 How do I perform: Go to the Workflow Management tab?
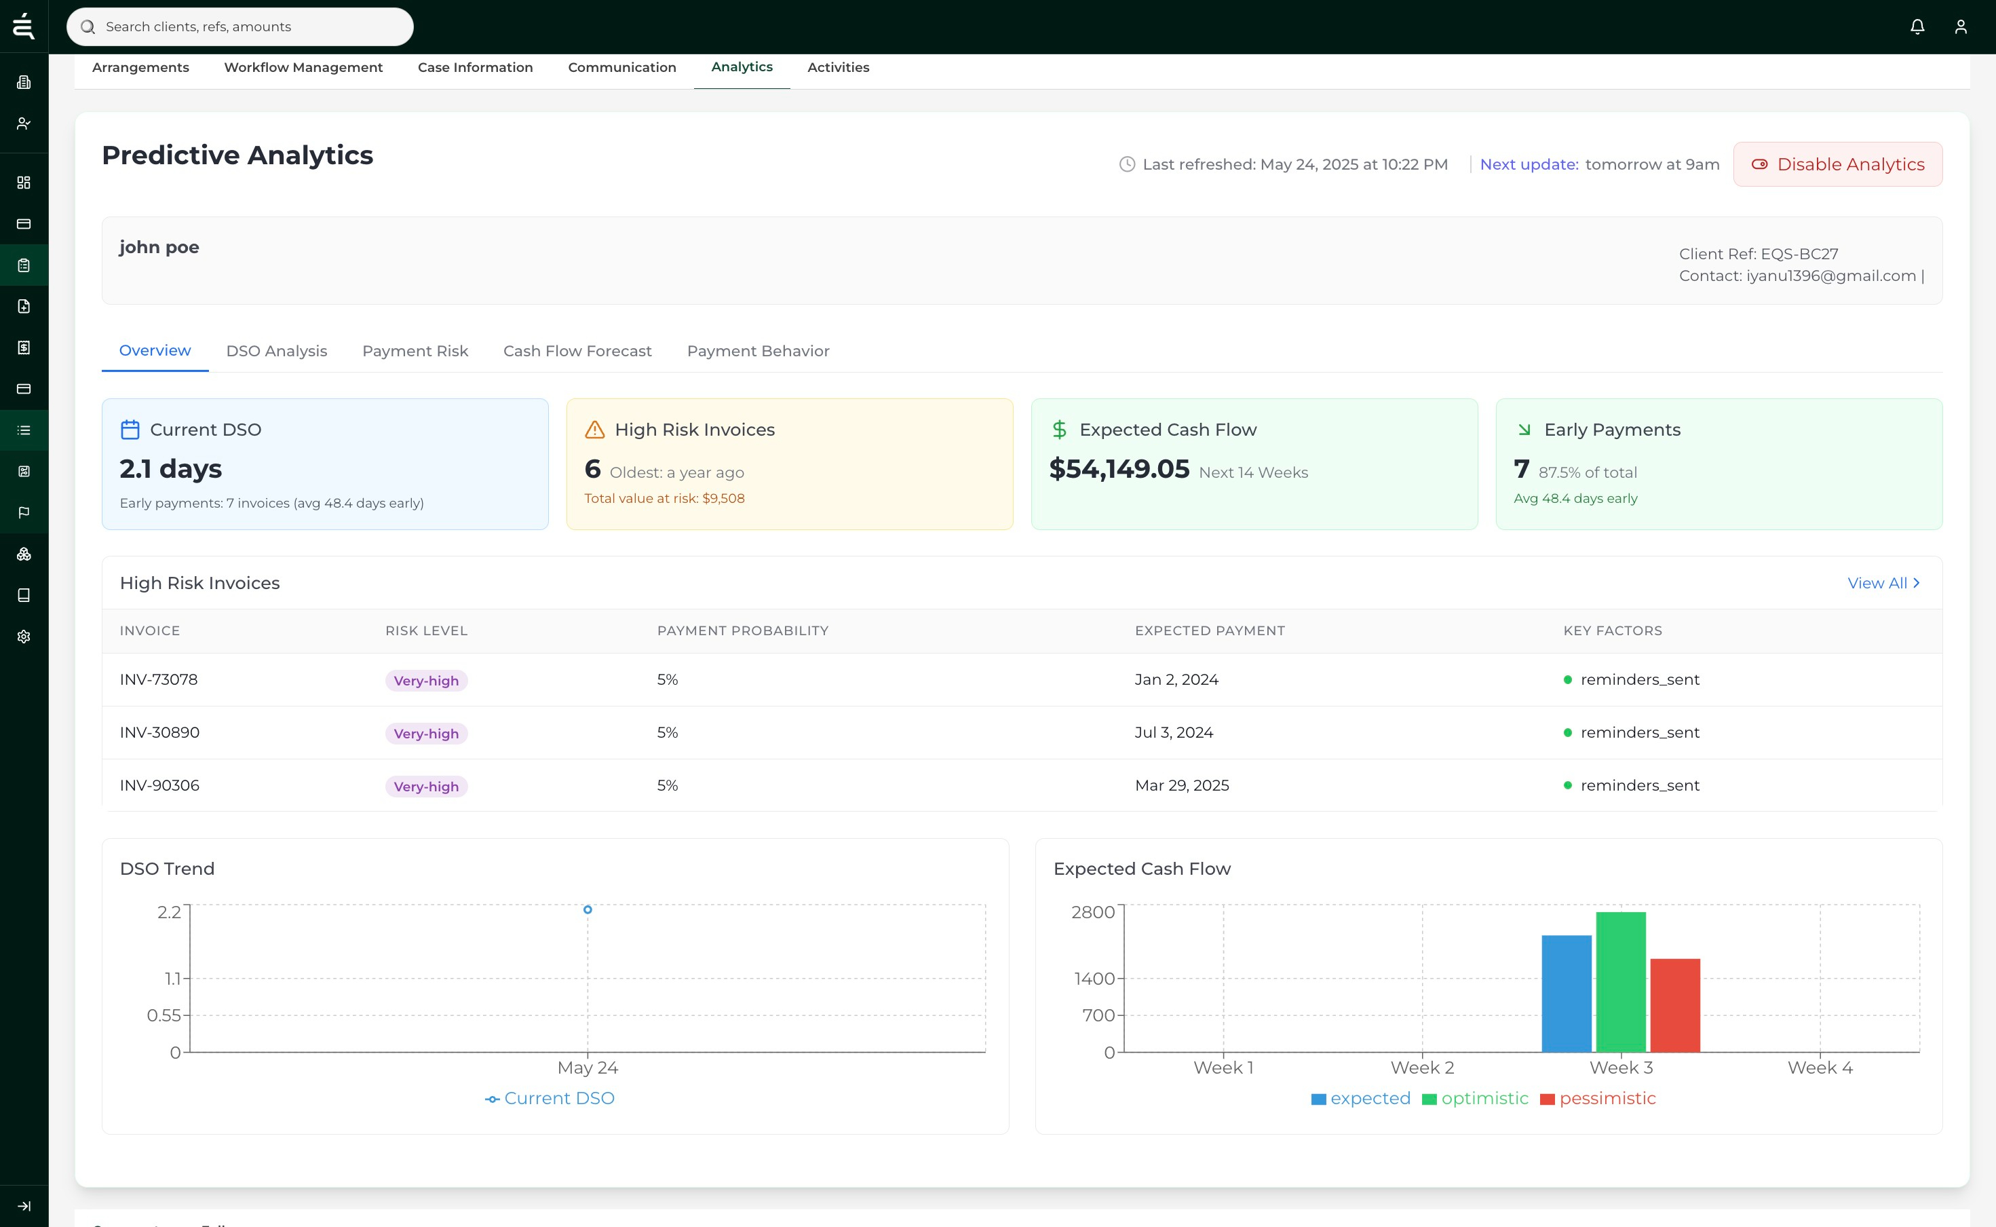click(x=303, y=67)
